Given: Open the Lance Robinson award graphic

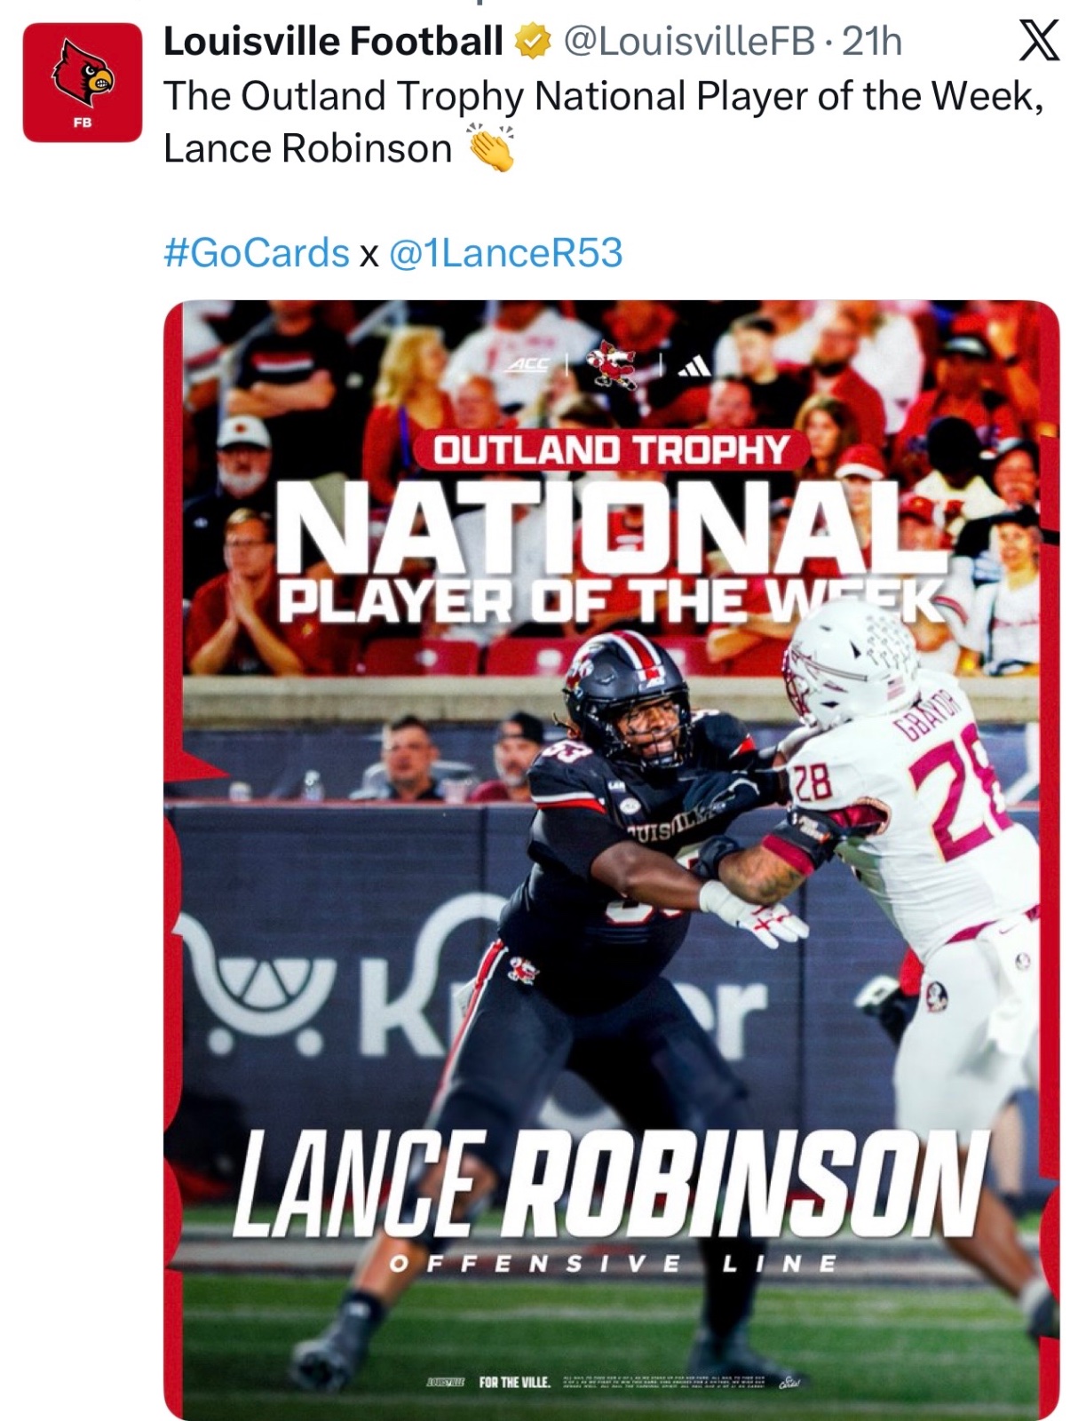Looking at the screenshot, I should pos(612,860).
